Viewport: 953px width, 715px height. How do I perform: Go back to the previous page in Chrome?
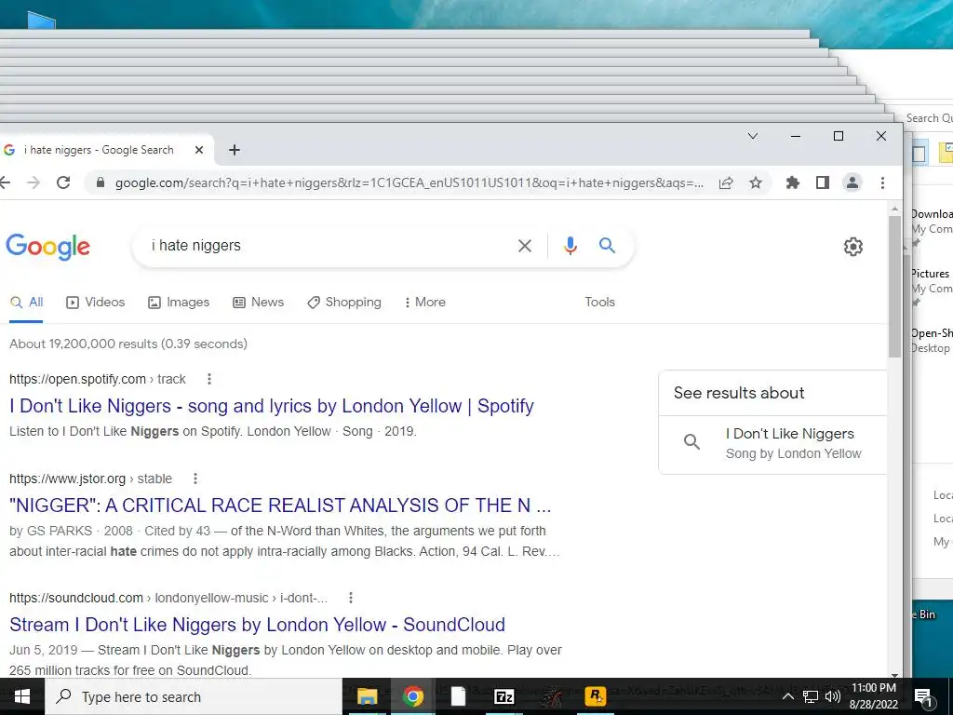[x=5, y=182]
